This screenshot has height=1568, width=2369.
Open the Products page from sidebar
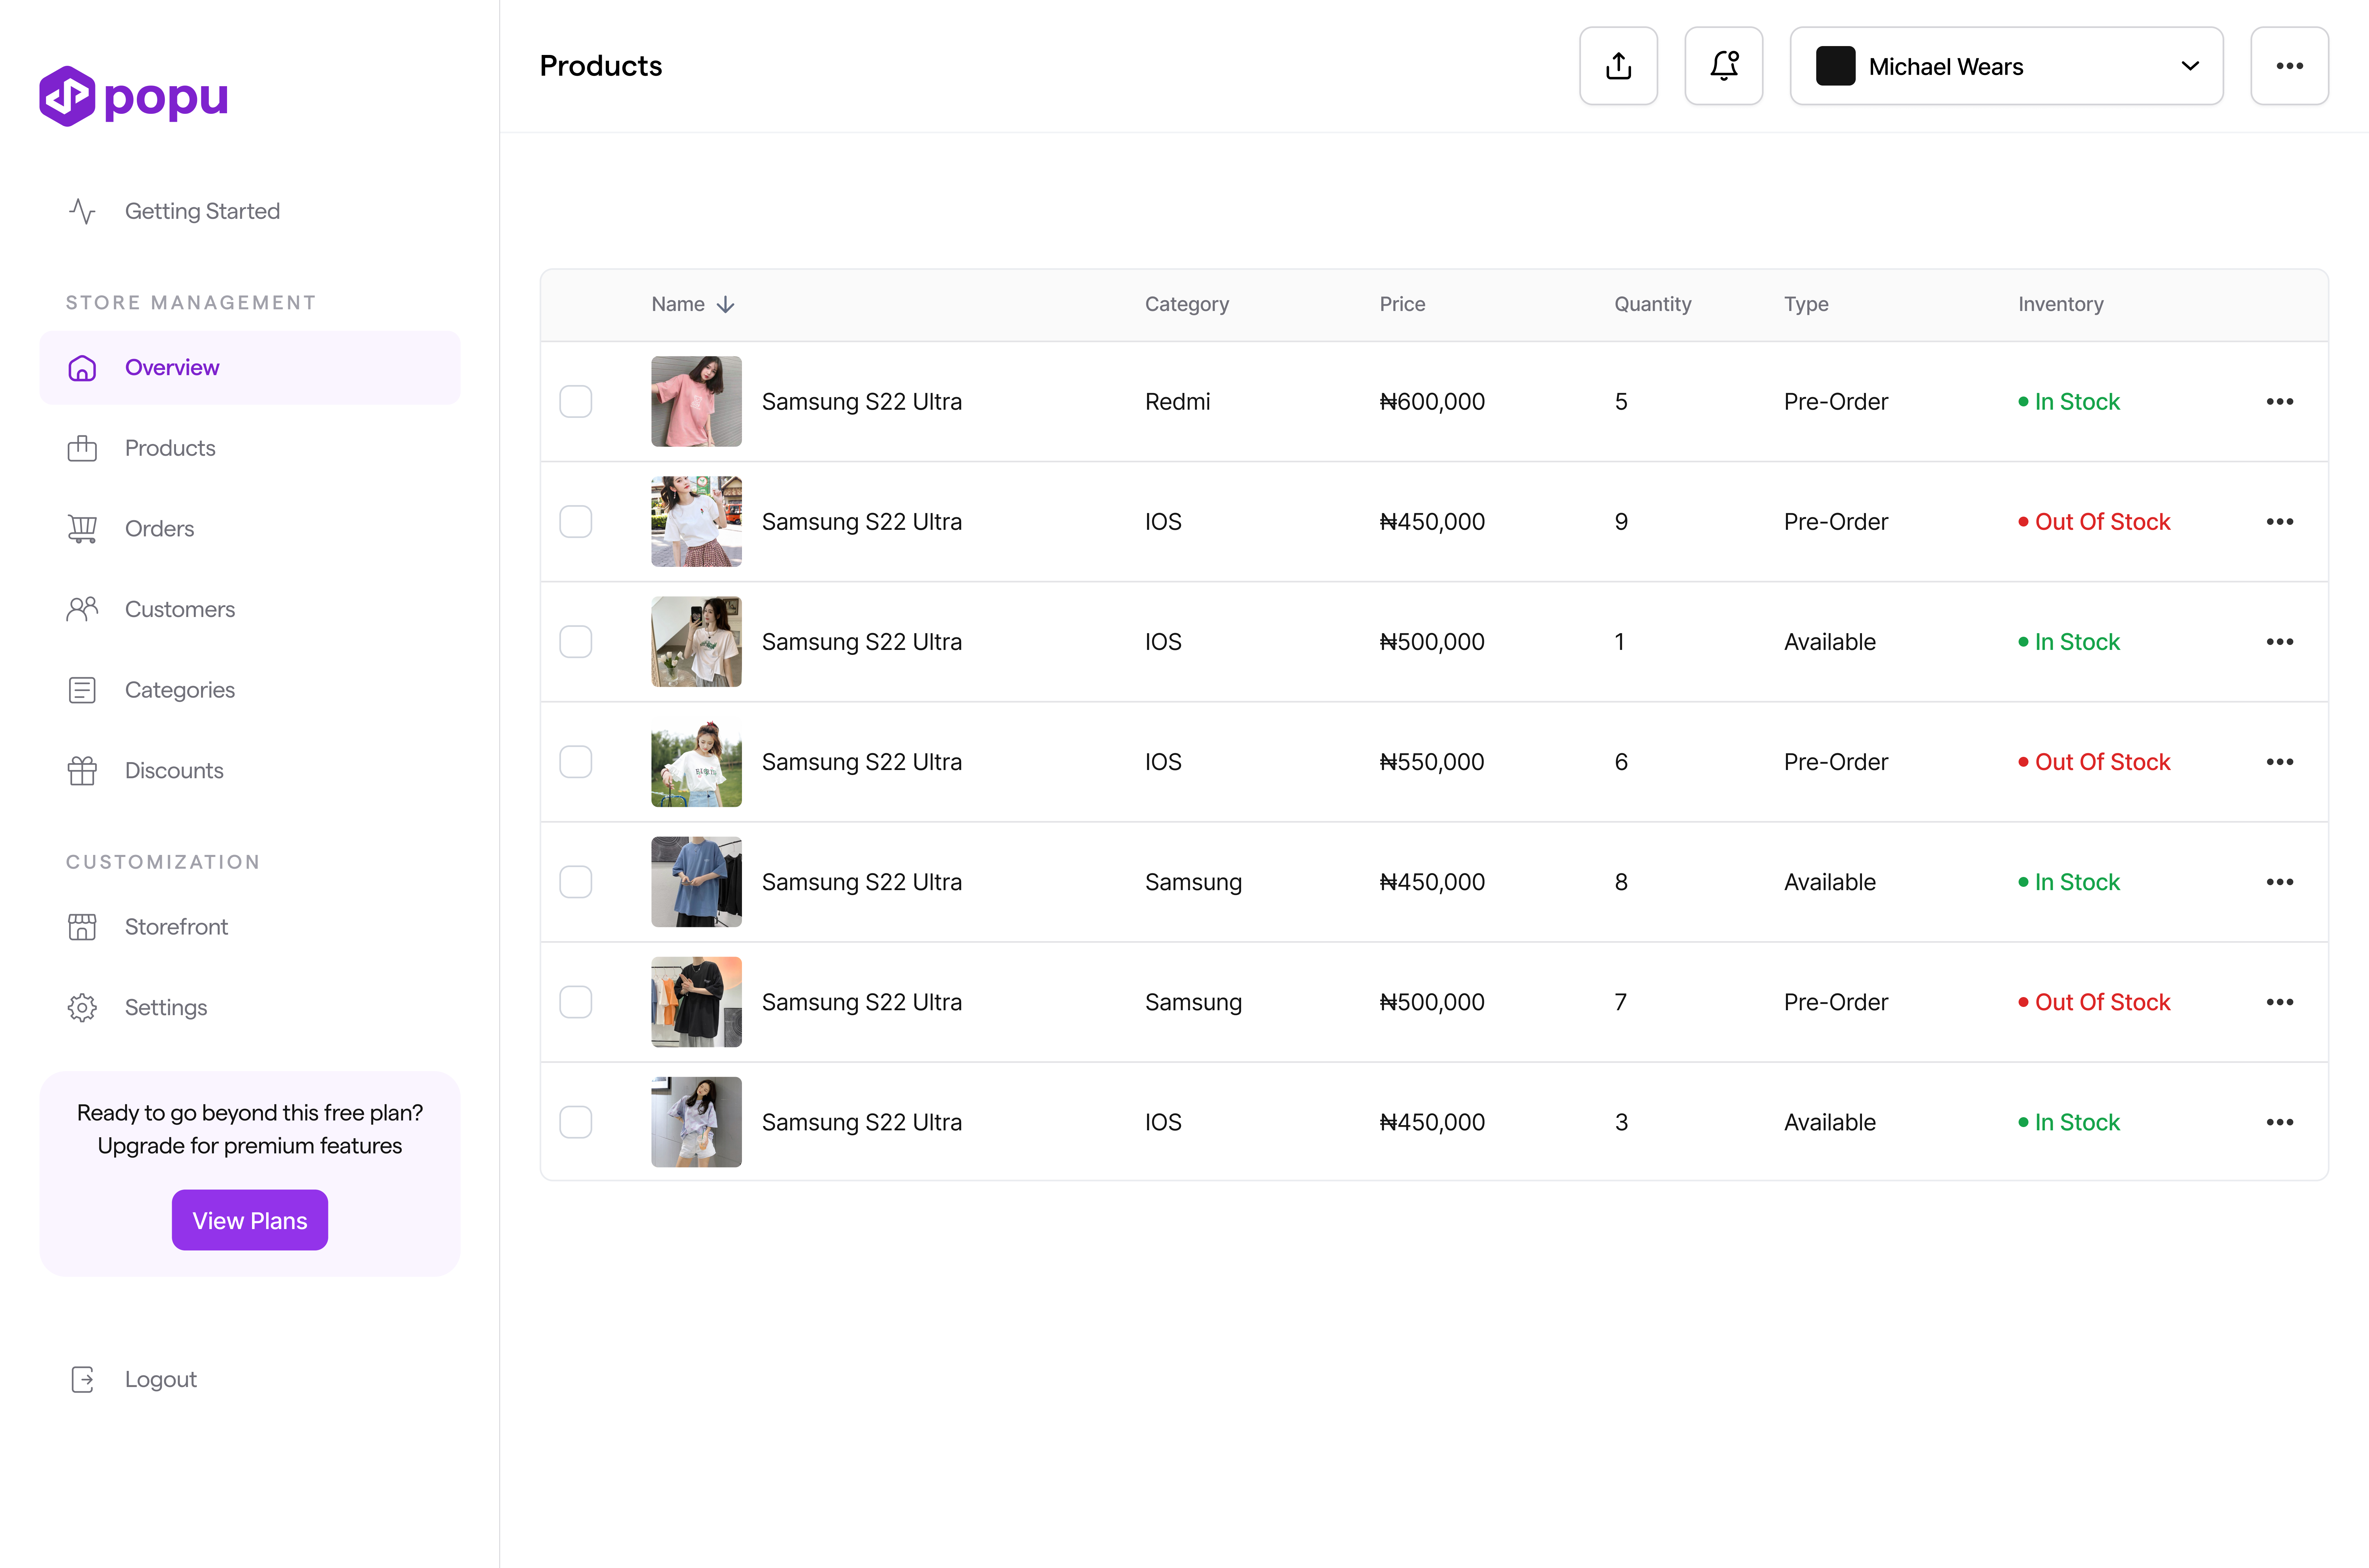(x=250, y=448)
